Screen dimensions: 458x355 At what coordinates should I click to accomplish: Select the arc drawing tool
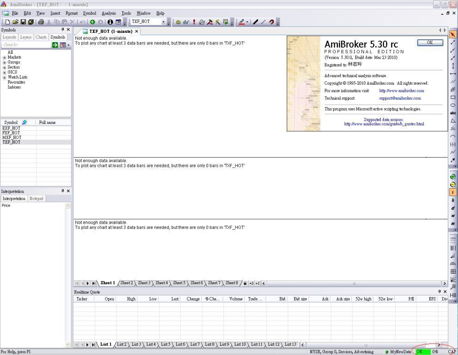(x=453, y=136)
